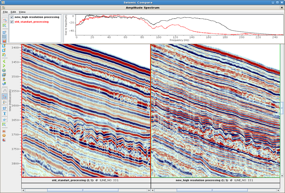Viewport: 285px width, 193px height.
Task: Click the 3800 time axis label
Action: (15, 163)
